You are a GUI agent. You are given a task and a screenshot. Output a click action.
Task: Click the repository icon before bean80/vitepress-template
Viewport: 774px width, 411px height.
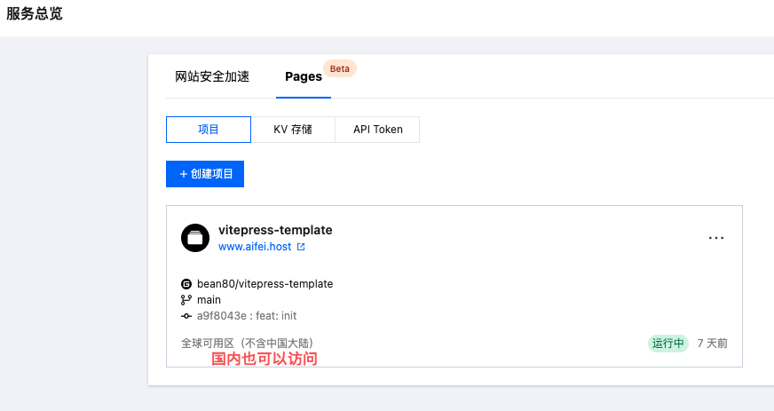[x=186, y=284]
